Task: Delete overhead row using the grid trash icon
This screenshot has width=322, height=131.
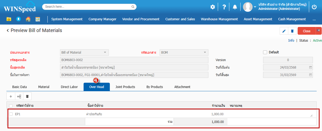Action: 27,96
